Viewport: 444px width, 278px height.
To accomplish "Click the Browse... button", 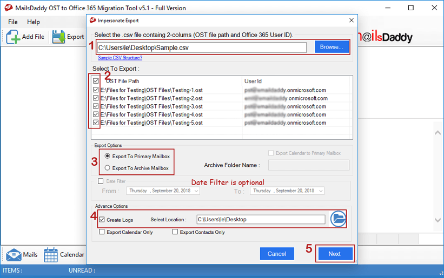I will [x=332, y=47].
